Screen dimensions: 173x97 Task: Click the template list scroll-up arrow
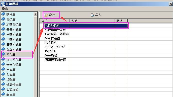pos(35,14)
